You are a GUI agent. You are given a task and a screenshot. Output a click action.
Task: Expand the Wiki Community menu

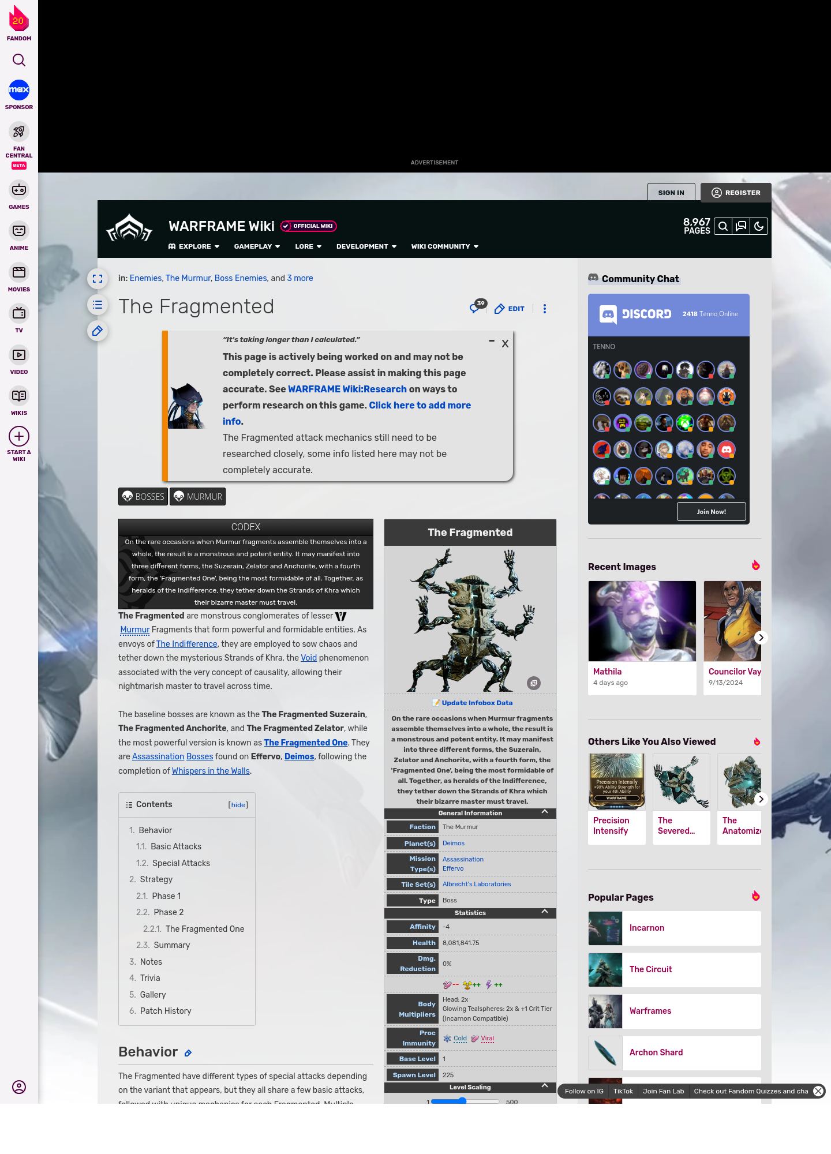[x=445, y=246]
